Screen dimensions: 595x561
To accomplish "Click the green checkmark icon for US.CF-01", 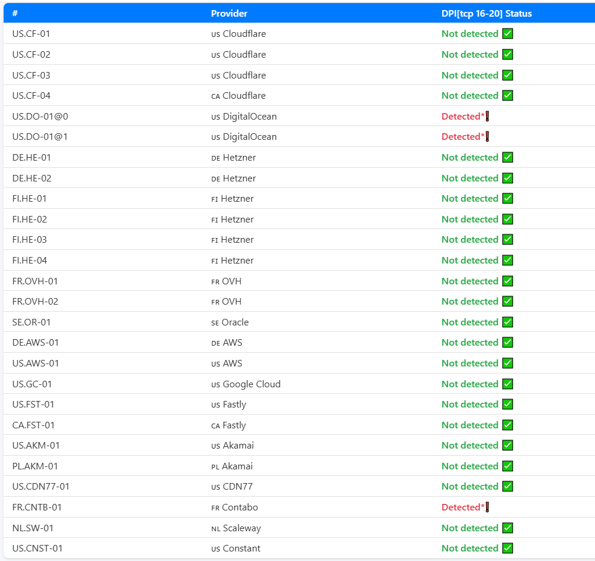I will point(508,33).
